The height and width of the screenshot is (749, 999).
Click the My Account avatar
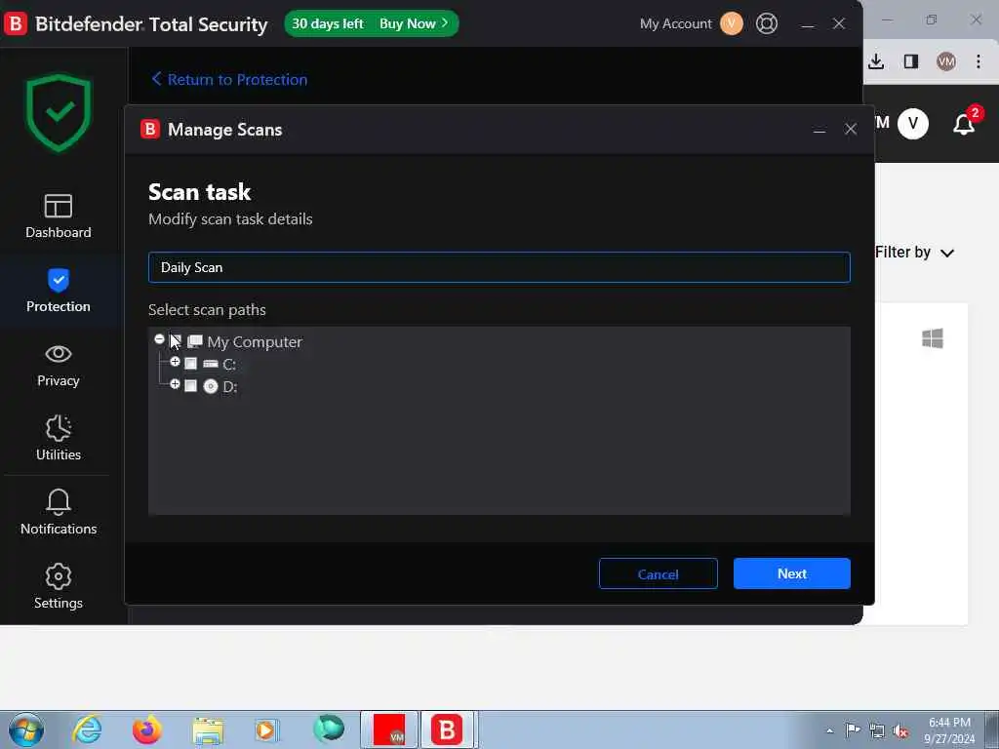(x=732, y=23)
